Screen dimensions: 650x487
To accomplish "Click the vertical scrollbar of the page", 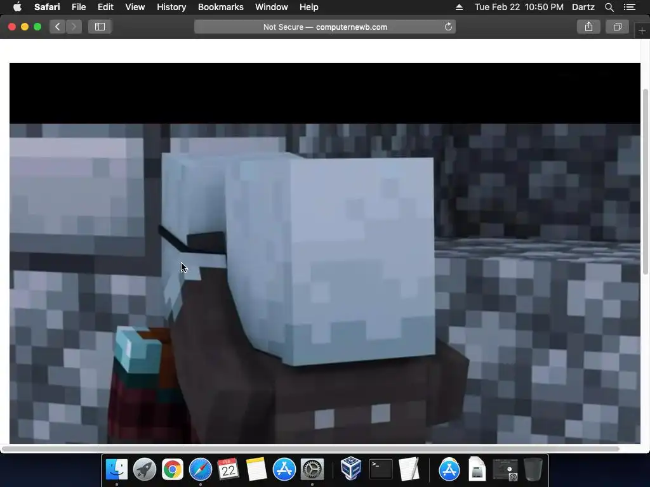I will [x=646, y=181].
